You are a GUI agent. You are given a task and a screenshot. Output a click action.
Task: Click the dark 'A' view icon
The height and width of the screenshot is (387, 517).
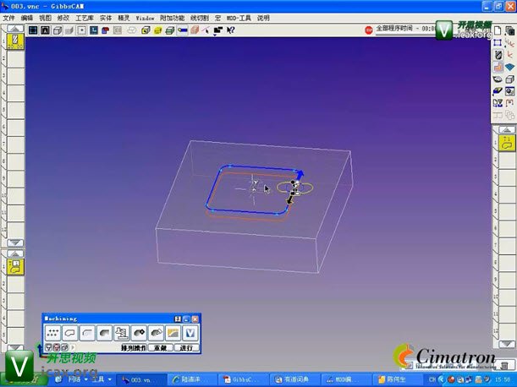(45, 30)
